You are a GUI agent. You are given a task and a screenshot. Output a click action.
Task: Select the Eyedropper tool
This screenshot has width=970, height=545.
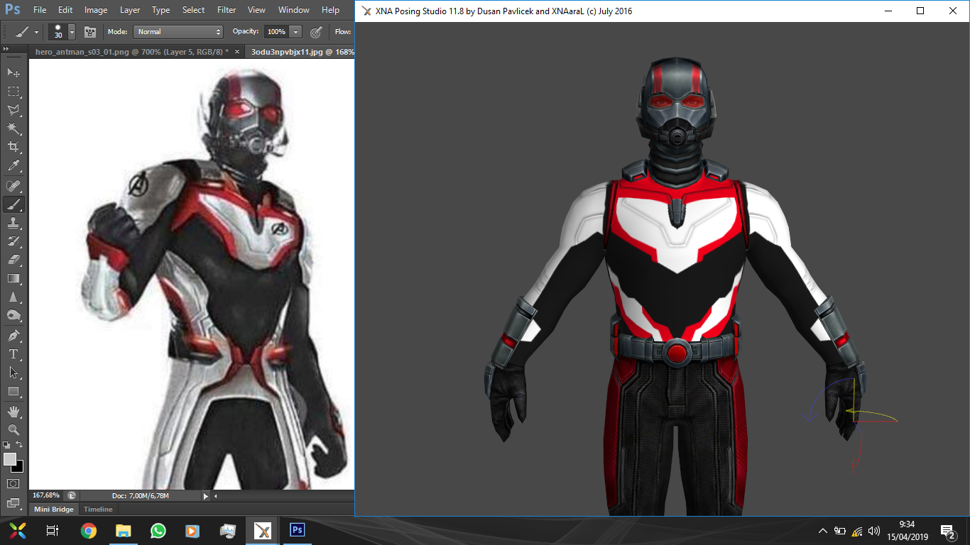pos(13,166)
